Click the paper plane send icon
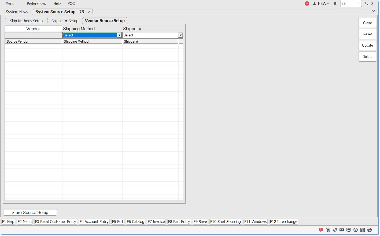This screenshot has height=236, width=380. [x=335, y=230]
